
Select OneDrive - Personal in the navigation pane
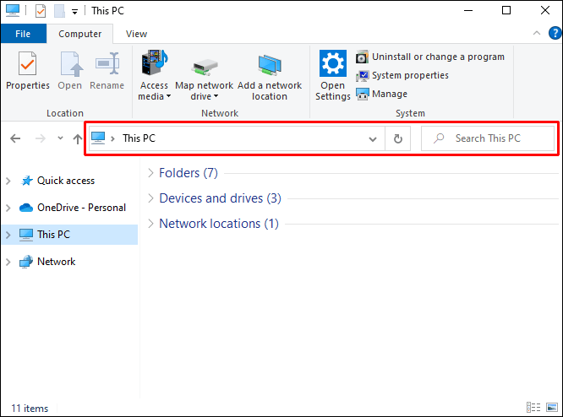(x=81, y=208)
